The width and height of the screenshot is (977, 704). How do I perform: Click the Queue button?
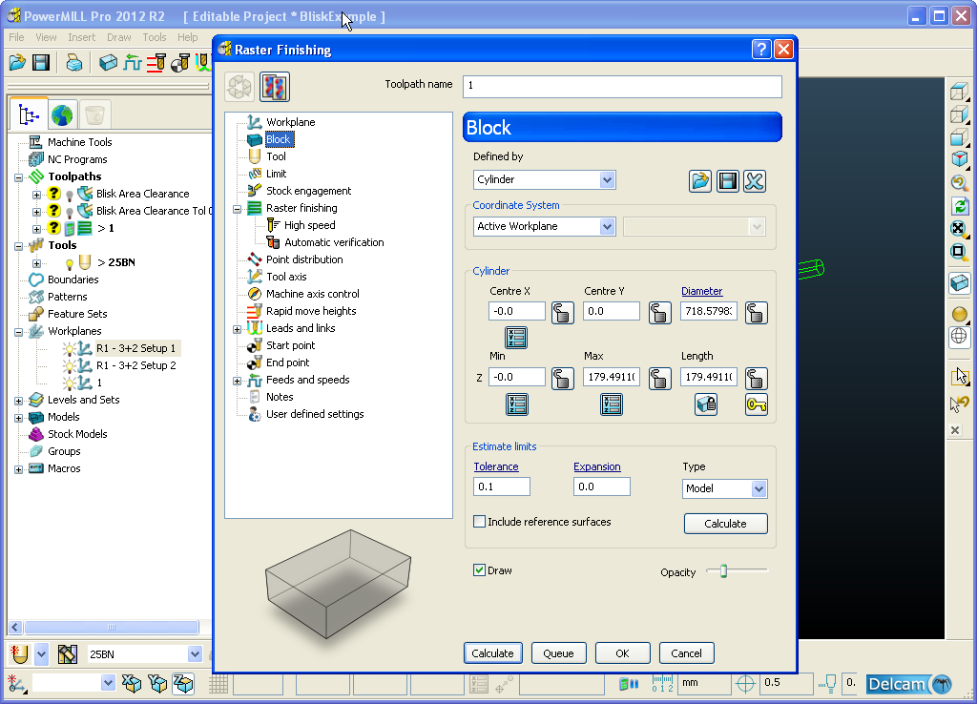558,652
